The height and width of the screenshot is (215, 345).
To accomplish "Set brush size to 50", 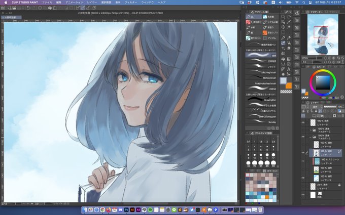I will point(273,164).
